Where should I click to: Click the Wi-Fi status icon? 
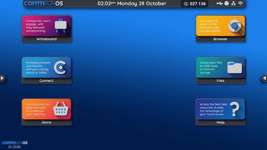240,3
